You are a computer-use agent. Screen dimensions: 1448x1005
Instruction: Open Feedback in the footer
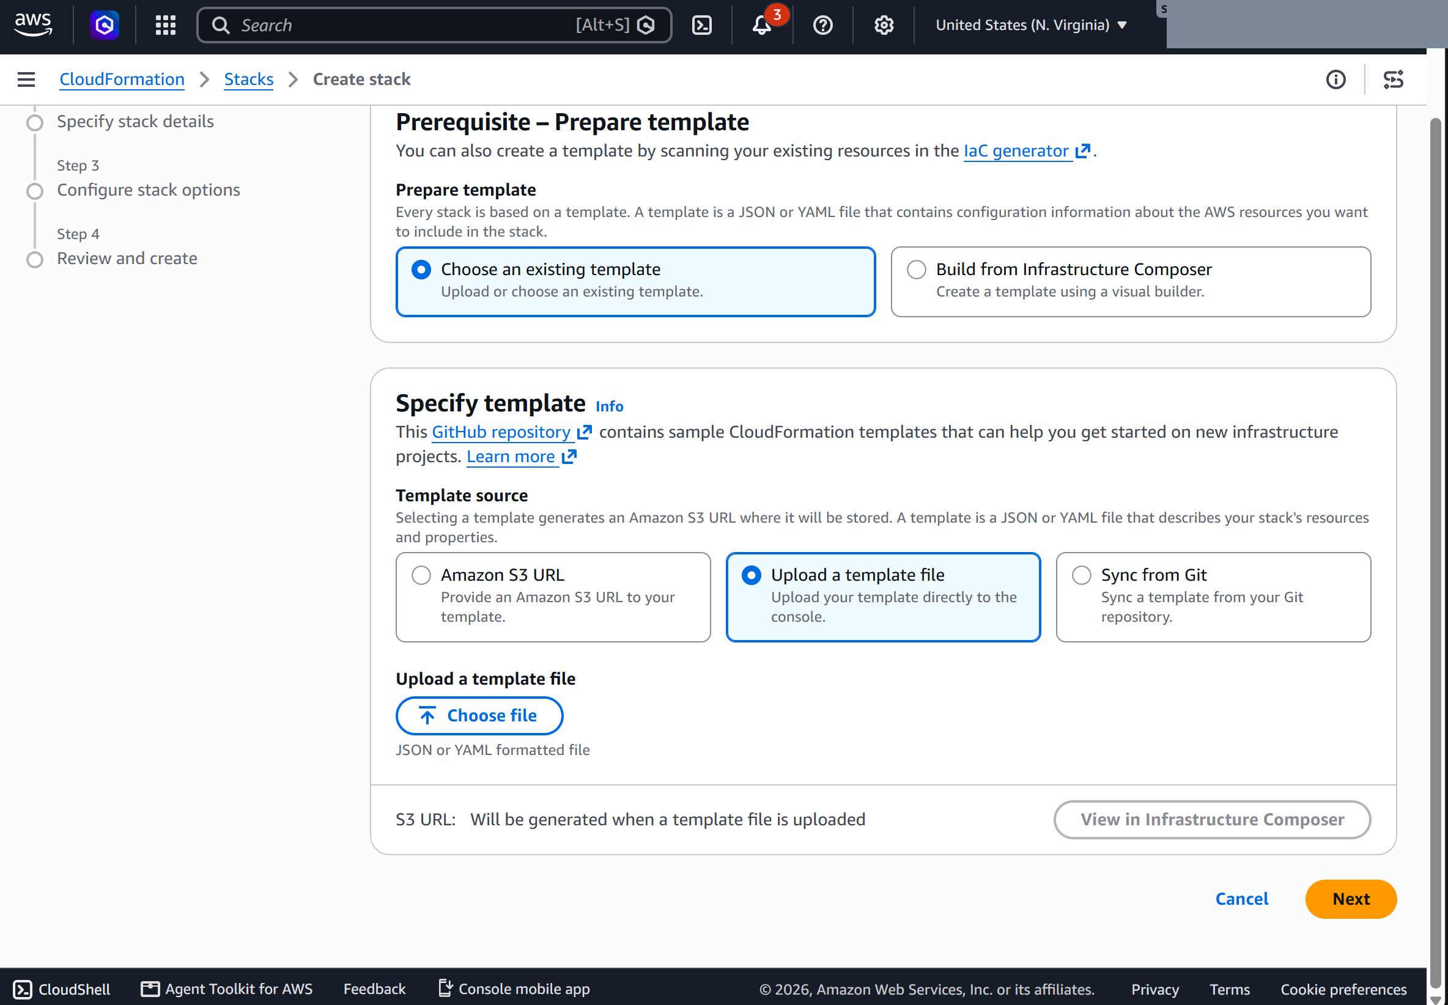pos(374,988)
